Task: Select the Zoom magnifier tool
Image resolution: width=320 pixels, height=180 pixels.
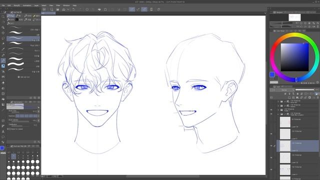Action: pos(3,16)
